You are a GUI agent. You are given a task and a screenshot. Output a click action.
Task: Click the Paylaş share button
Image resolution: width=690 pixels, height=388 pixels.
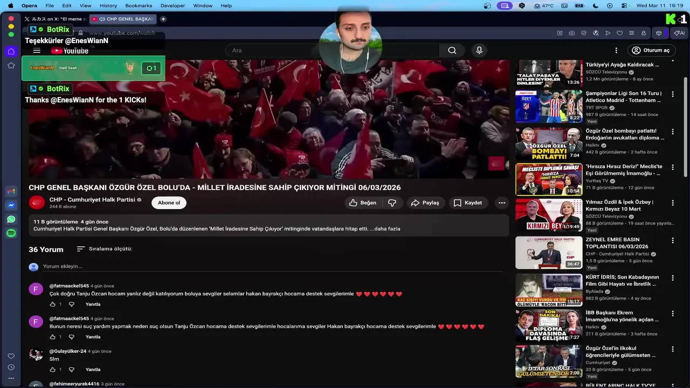[425, 203]
